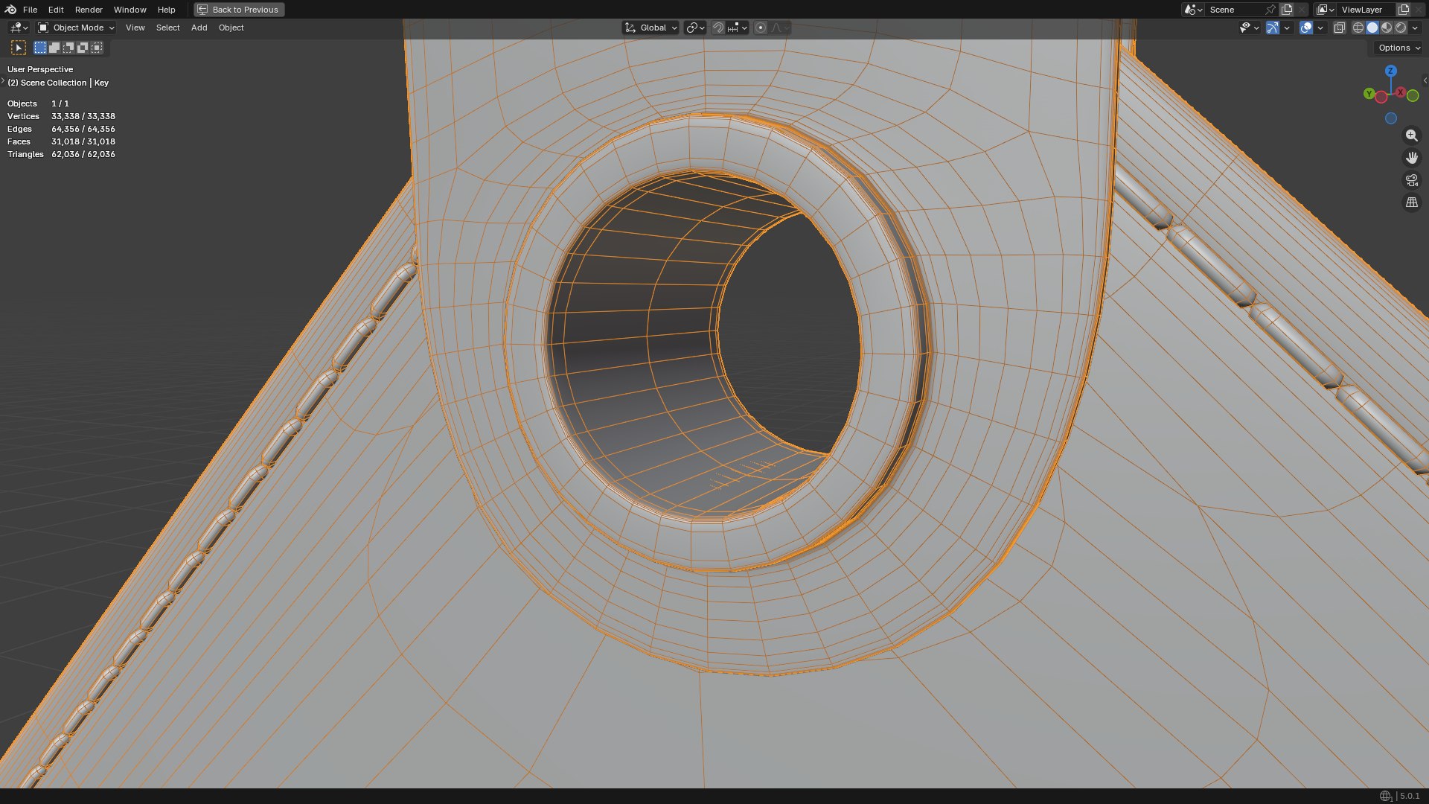Screen dimensions: 1429x804
Task: Toggle viewport gizmos
Action: click(1273, 28)
